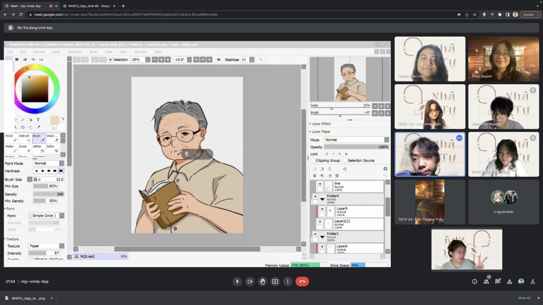Open the brush Form dropdown
543x305 pixels.
pos(47,216)
